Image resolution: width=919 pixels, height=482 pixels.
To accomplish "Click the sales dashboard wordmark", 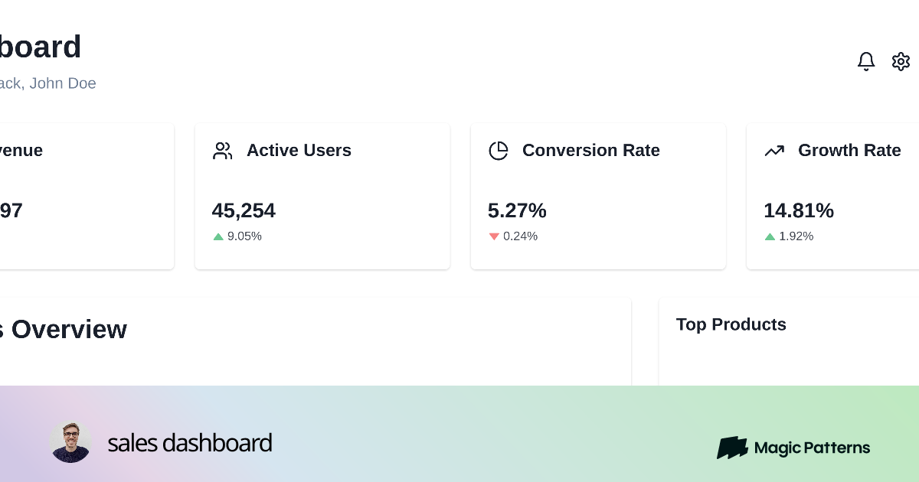I will click(190, 442).
